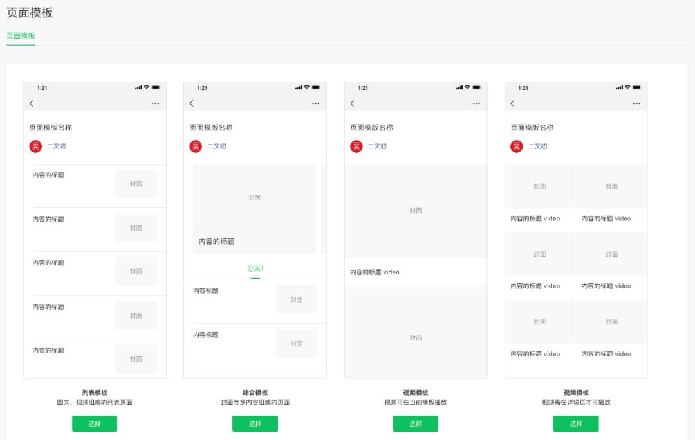Click back arrow in 综合模板 preview
Viewport: 695px width, 440px height.
click(x=192, y=103)
